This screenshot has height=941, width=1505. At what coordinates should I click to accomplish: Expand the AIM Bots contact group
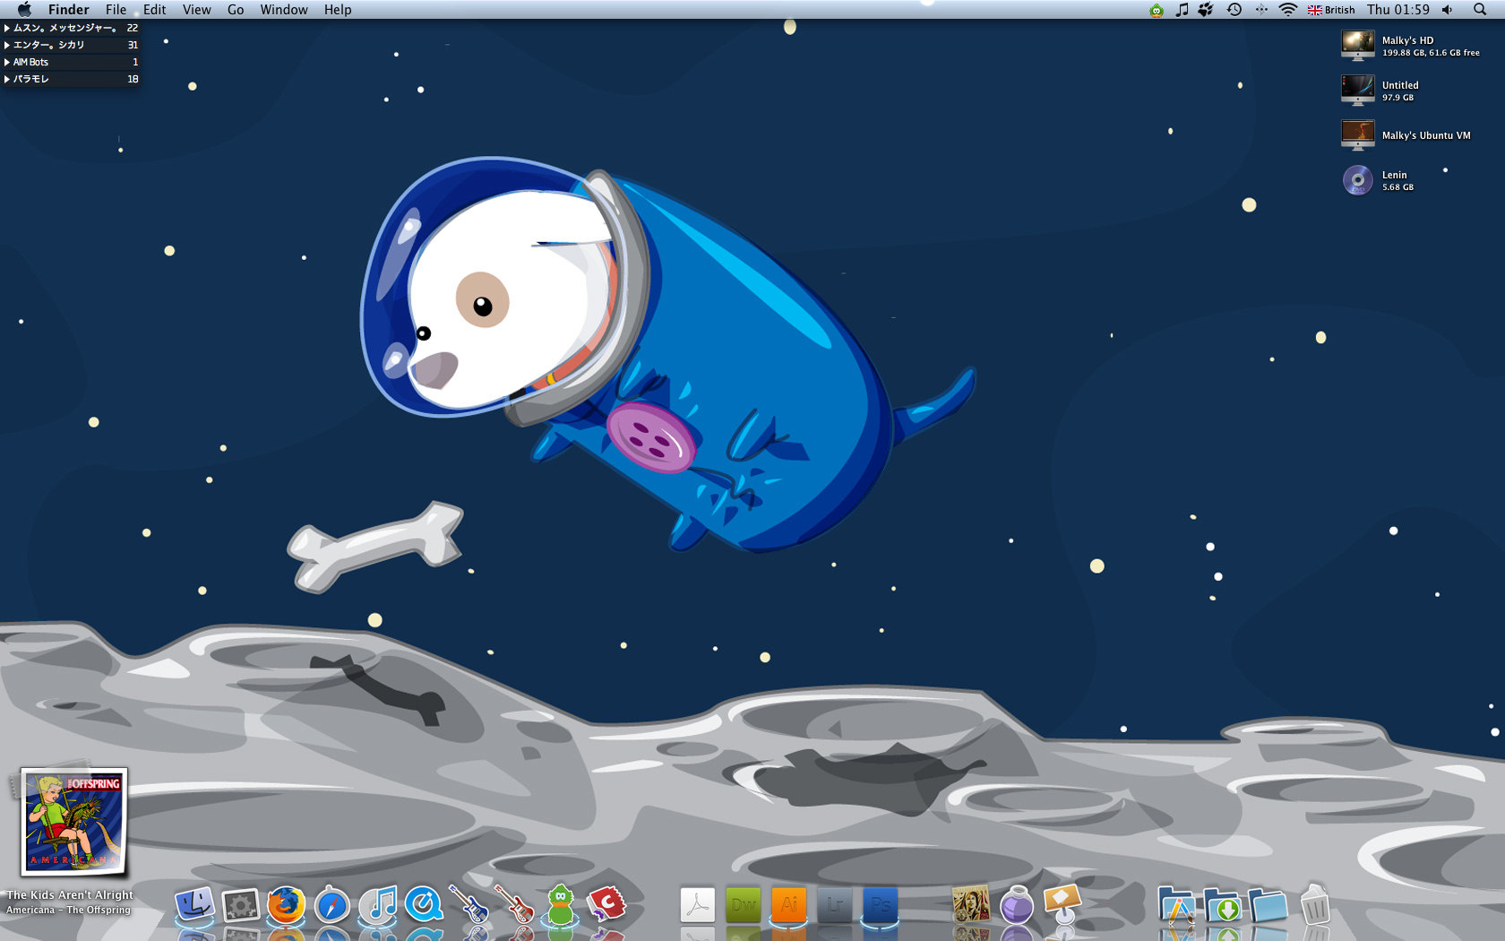8,62
